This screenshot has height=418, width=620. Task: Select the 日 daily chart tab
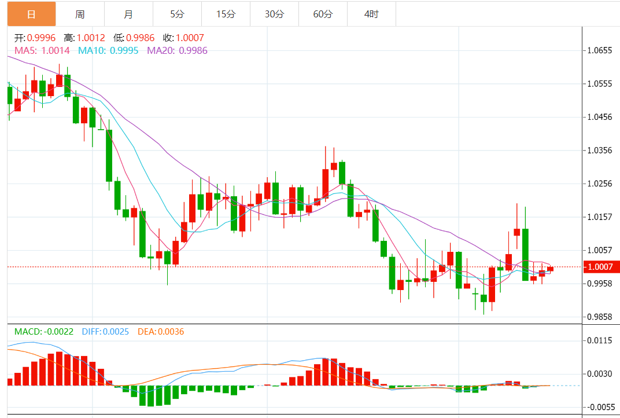click(x=32, y=14)
